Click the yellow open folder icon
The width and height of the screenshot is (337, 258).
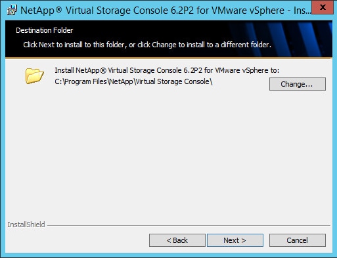coord(34,76)
